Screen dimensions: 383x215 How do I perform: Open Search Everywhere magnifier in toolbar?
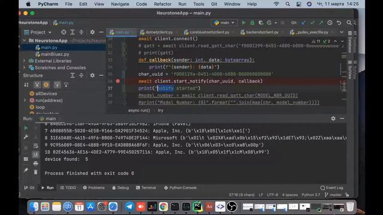pyautogui.click(x=349, y=23)
